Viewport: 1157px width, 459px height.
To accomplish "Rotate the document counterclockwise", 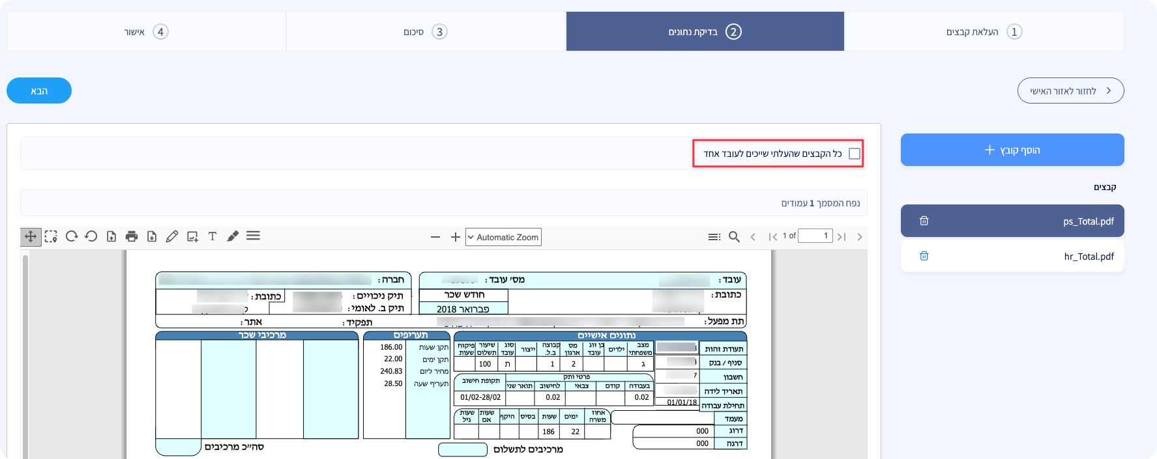I will coord(91,236).
